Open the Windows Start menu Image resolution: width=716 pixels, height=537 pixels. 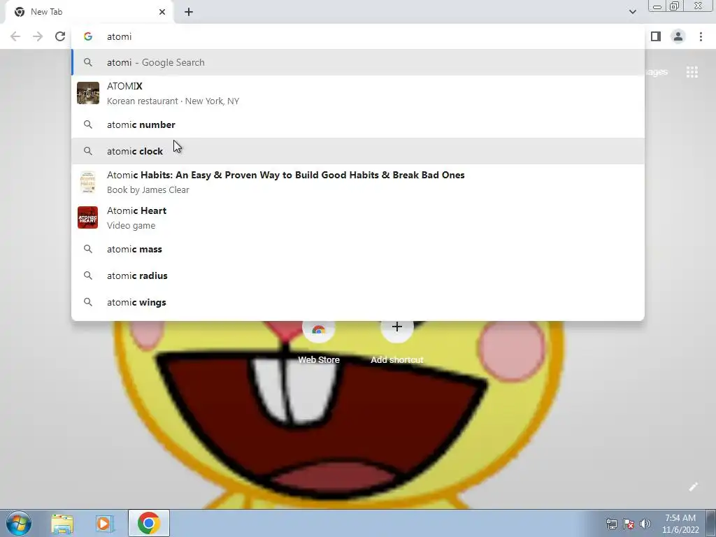pyautogui.click(x=19, y=523)
